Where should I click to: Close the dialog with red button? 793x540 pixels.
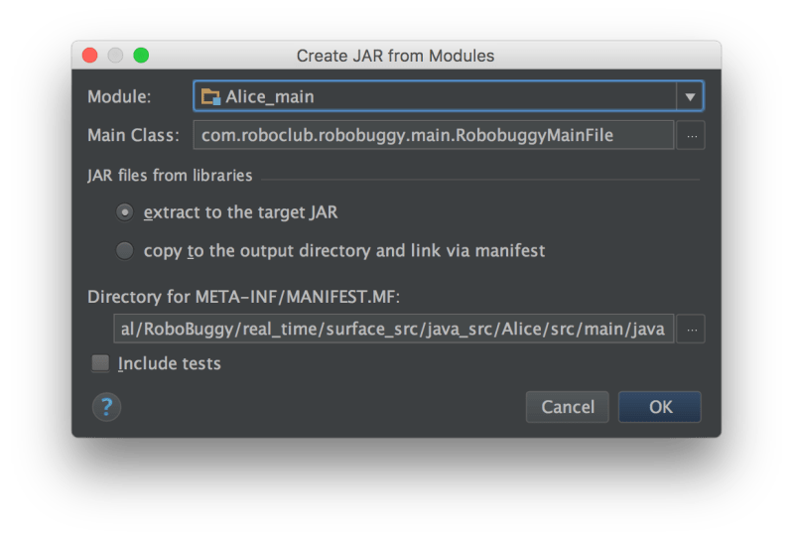pyautogui.click(x=90, y=56)
